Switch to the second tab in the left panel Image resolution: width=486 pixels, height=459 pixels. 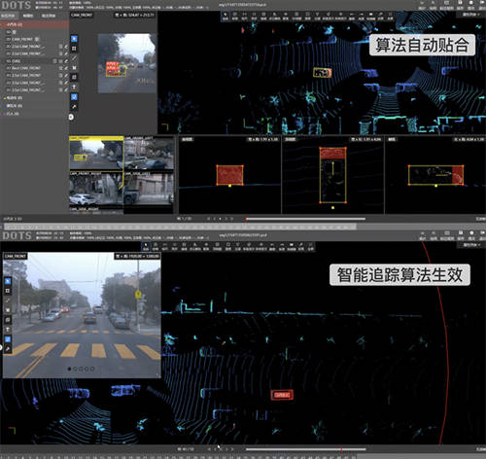coord(28,16)
